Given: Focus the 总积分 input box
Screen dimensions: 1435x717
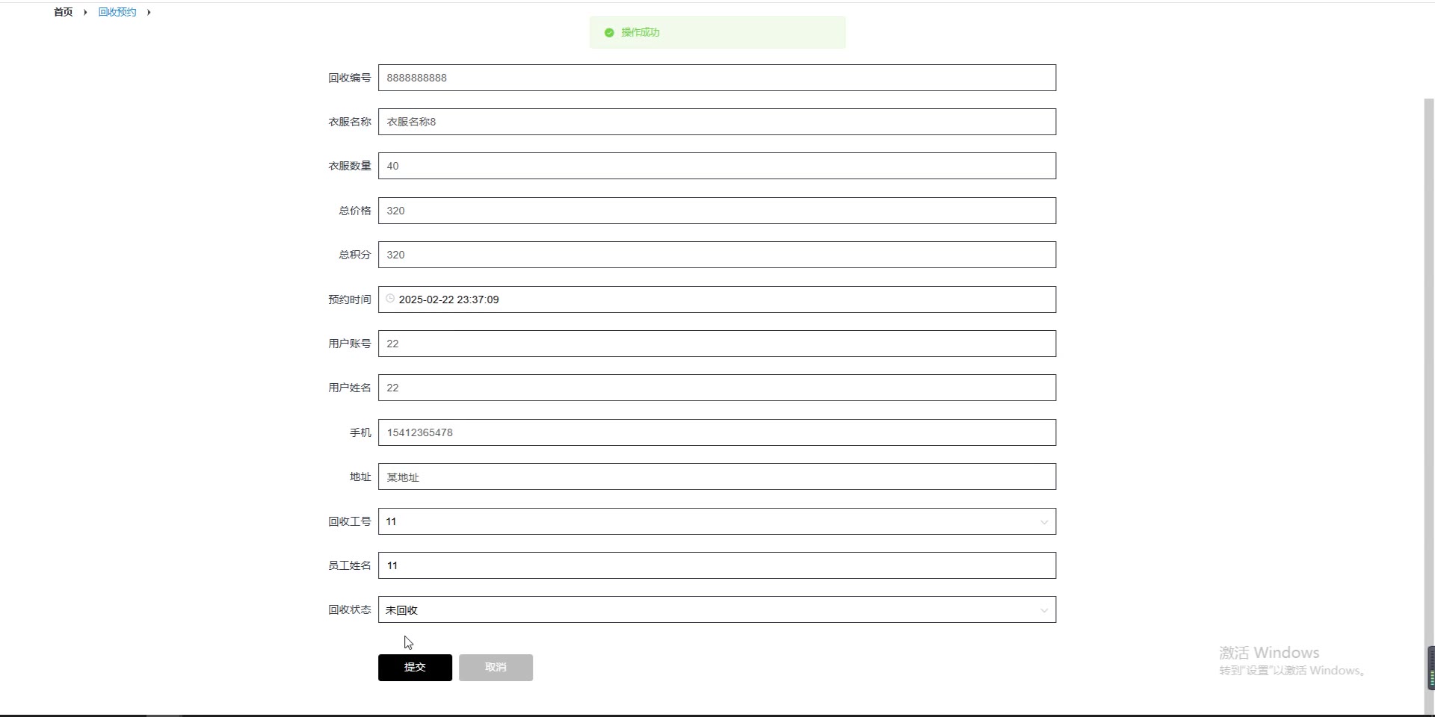Looking at the screenshot, I should 717,255.
